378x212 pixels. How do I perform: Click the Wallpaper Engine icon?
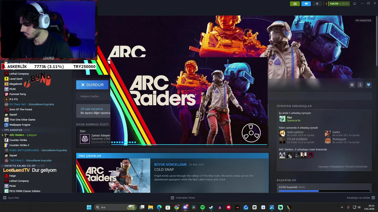pos(6,125)
